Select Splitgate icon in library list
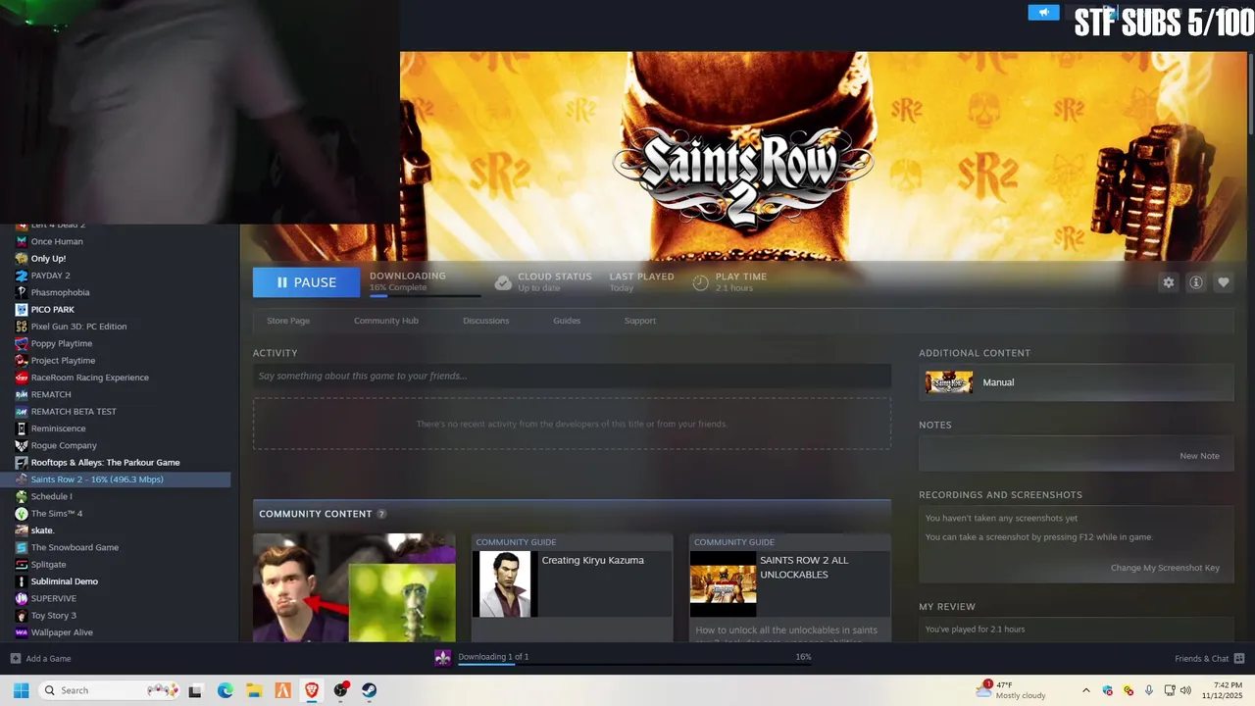The width and height of the screenshot is (1255, 706). [22, 565]
